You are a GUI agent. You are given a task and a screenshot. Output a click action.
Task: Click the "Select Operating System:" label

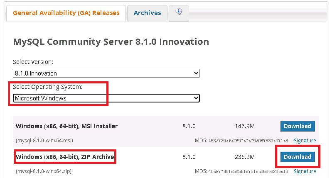click(48, 87)
